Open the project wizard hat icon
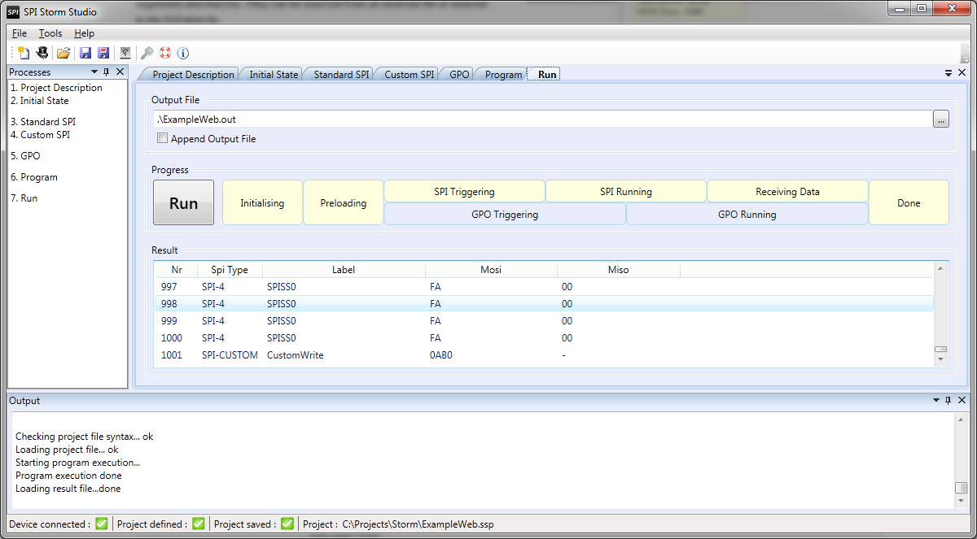977x539 pixels. click(x=42, y=53)
